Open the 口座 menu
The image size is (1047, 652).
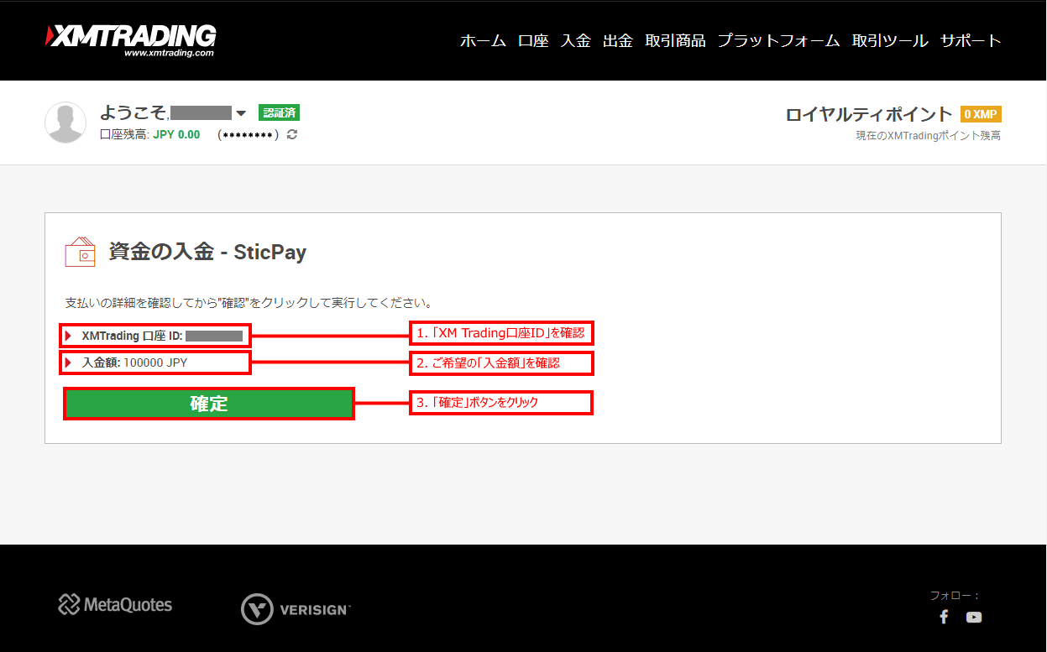(x=533, y=40)
